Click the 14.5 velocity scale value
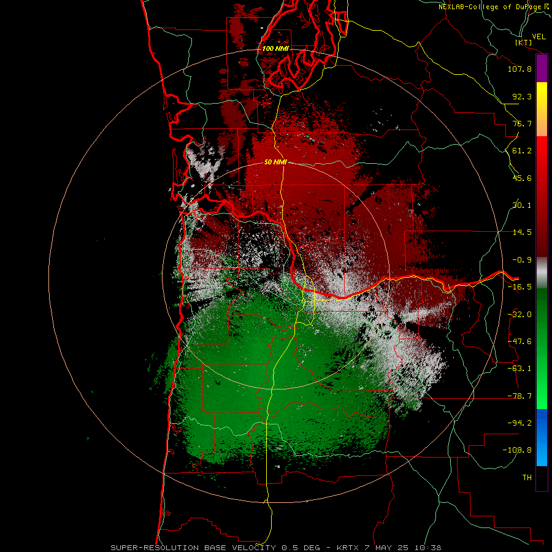The width and height of the screenshot is (552, 552). (x=522, y=232)
